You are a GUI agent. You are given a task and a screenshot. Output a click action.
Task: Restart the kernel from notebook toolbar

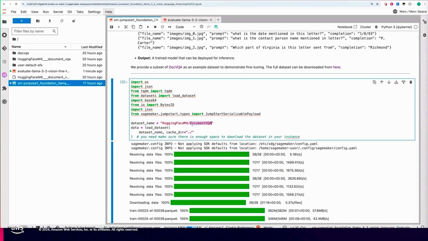coord(162,27)
